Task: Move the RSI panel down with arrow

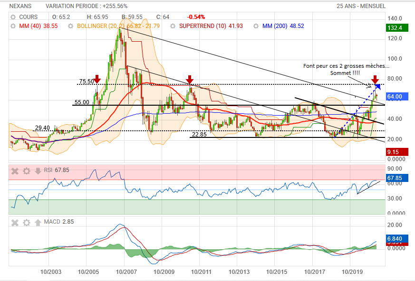Action: click(38, 171)
